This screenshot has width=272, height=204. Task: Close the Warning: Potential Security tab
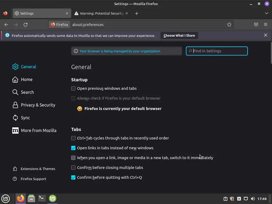coord(127,13)
